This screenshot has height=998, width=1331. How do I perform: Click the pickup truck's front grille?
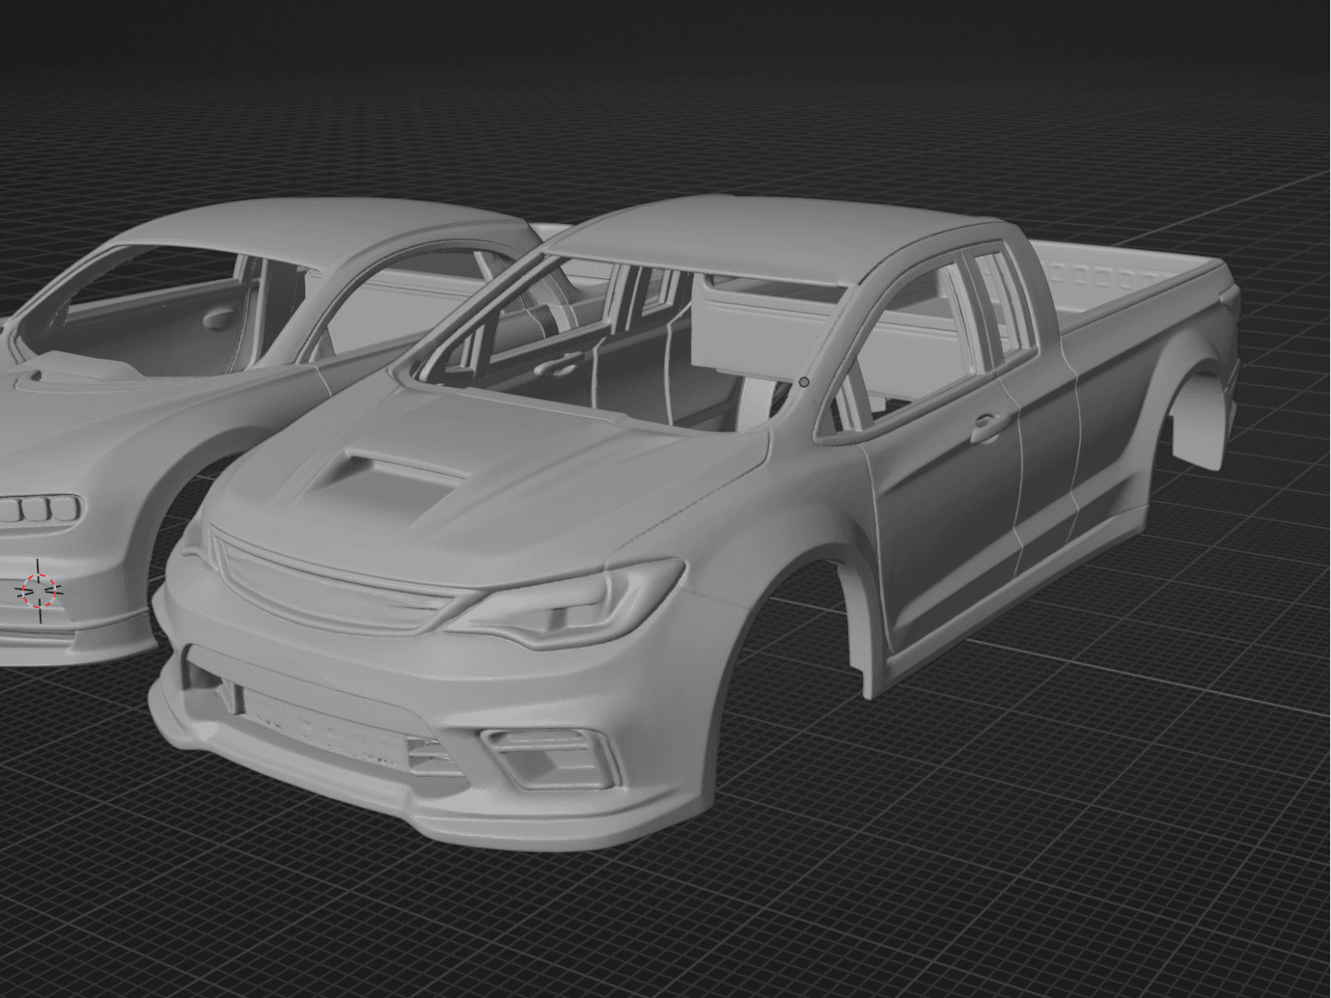coord(334,583)
